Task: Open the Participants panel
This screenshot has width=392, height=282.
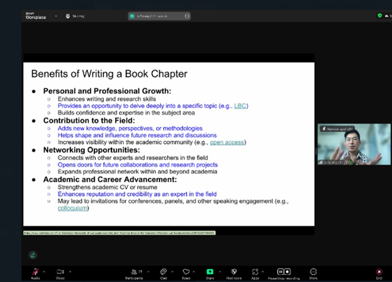Action: 134,272
